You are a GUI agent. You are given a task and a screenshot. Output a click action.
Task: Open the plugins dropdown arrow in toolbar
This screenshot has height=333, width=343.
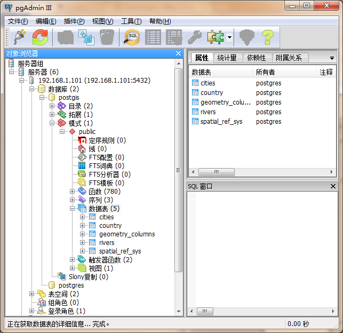click(229, 37)
